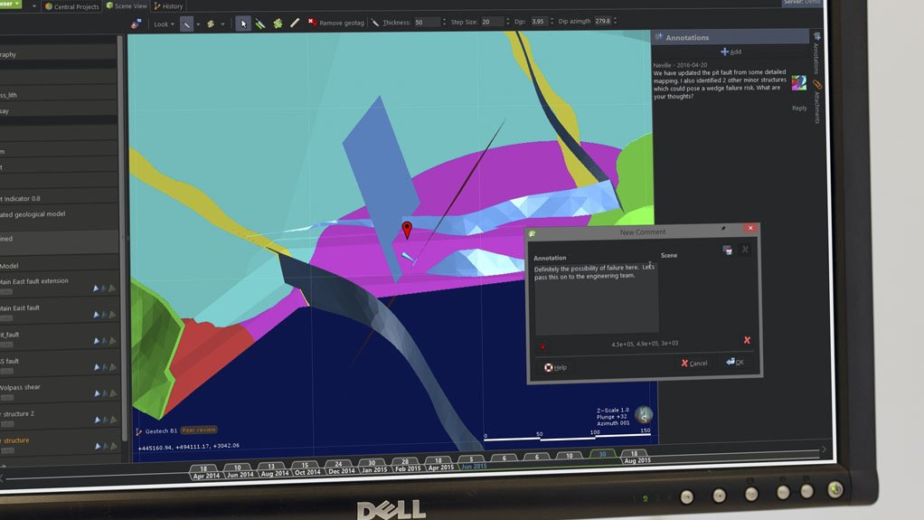This screenshot has width=924, height=520.
Task: Select the arrow pointer tool
Action: (x=243, y=24)
